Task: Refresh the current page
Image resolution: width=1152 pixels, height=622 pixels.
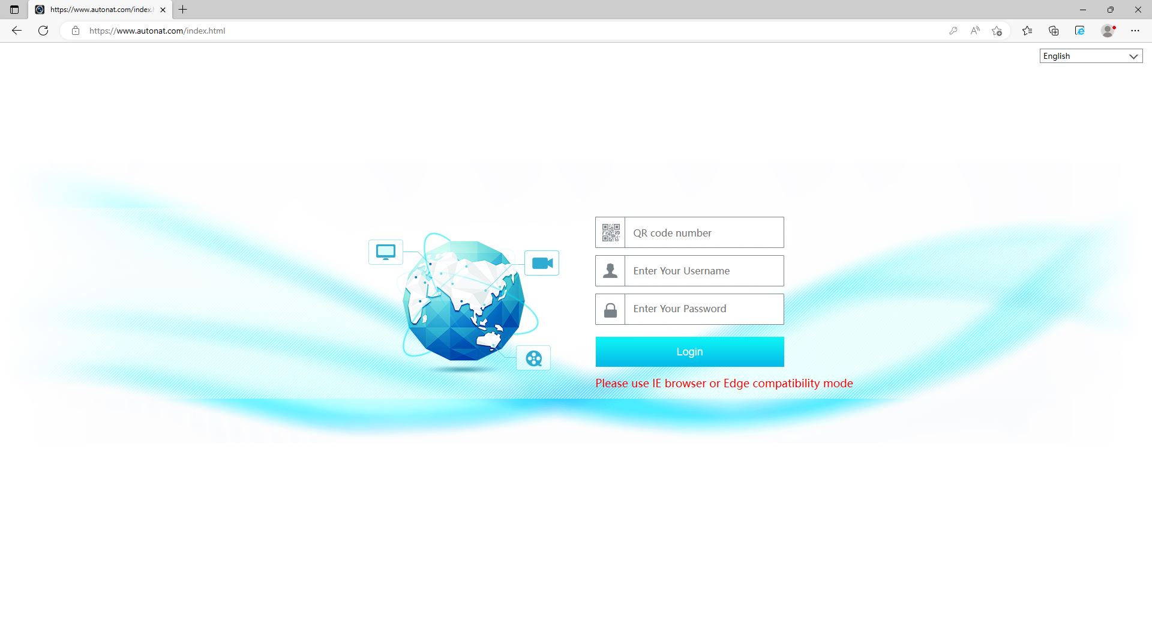Action: [43, 31]
